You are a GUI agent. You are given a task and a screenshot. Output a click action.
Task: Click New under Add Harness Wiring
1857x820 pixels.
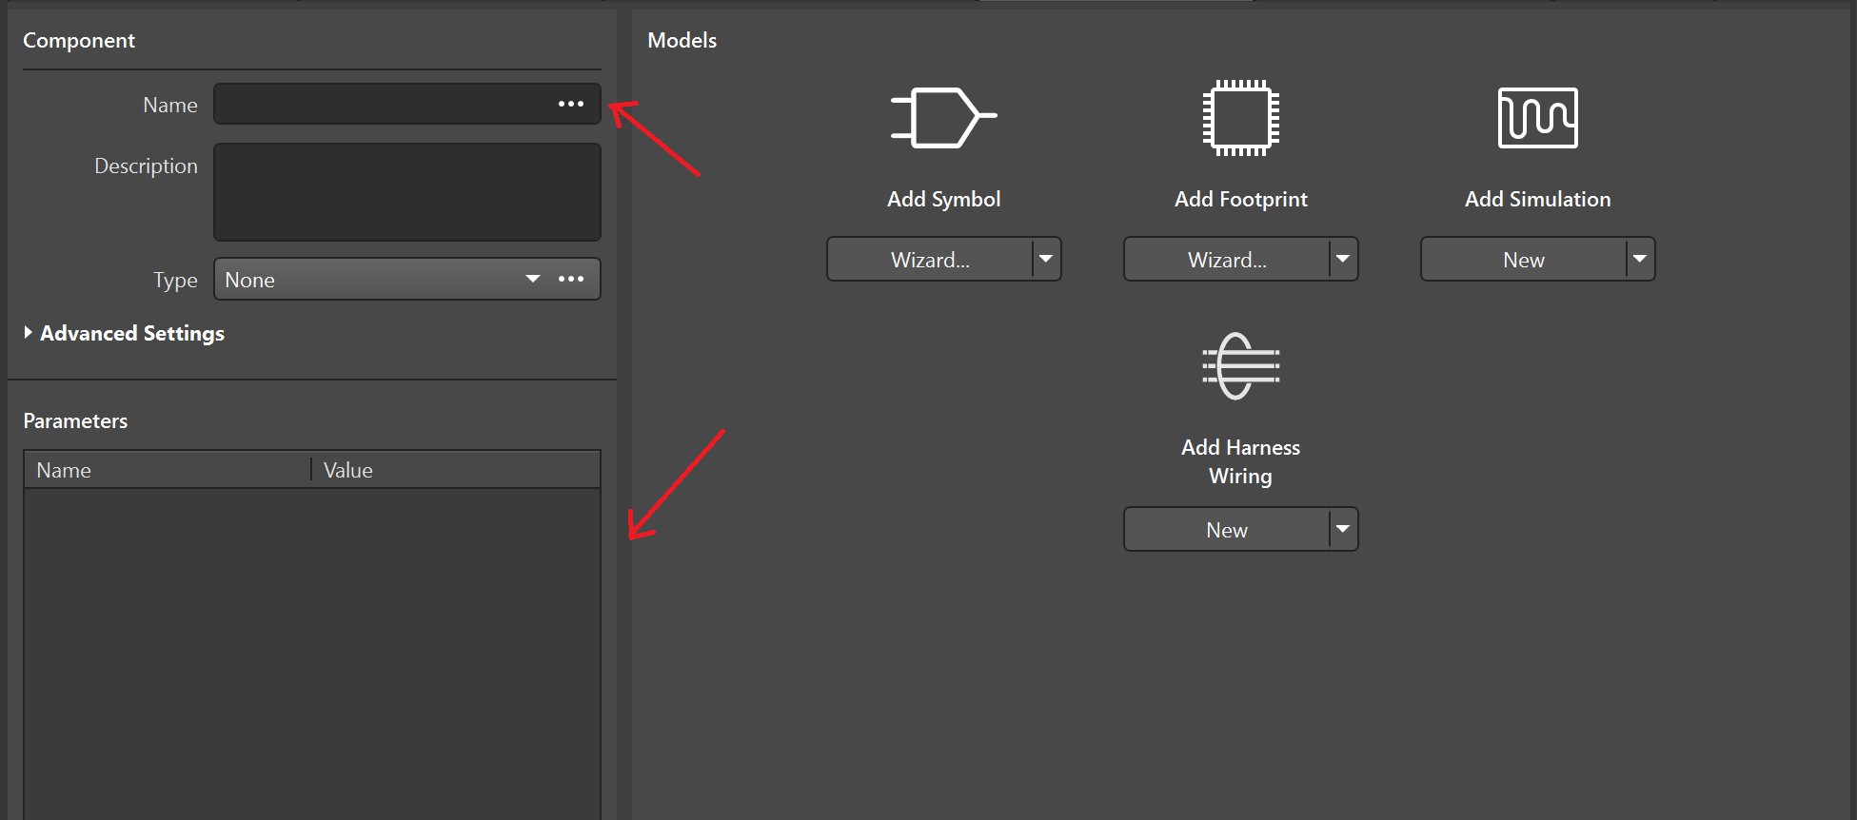tap(1227, 529)
